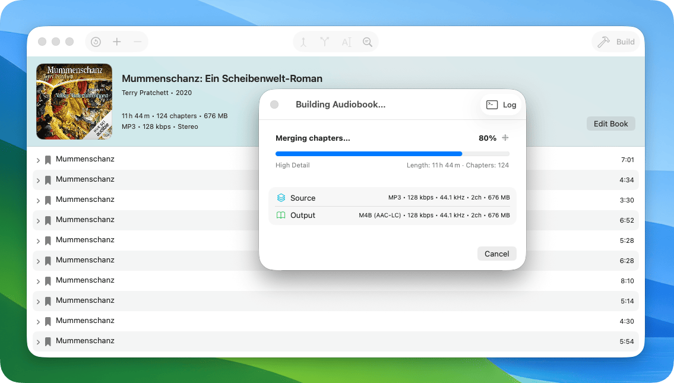Expand the chapter row lasting 4:34
Screen dimensions: 674x383
pyautogui.click(x=38, y=180)
